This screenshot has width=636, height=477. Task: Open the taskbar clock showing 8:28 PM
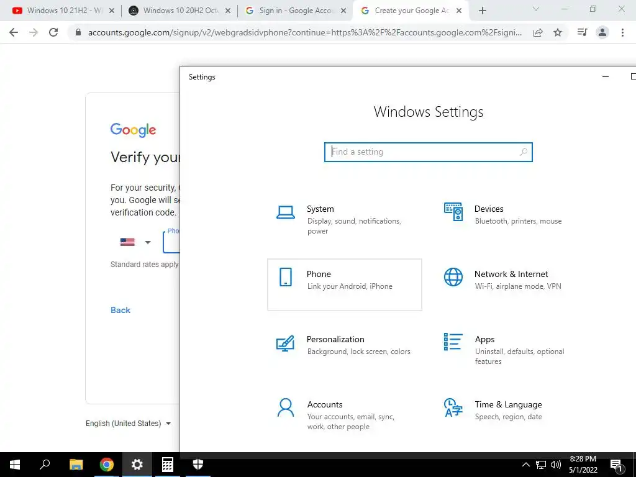pyautogui.click(x=583, y=465)
